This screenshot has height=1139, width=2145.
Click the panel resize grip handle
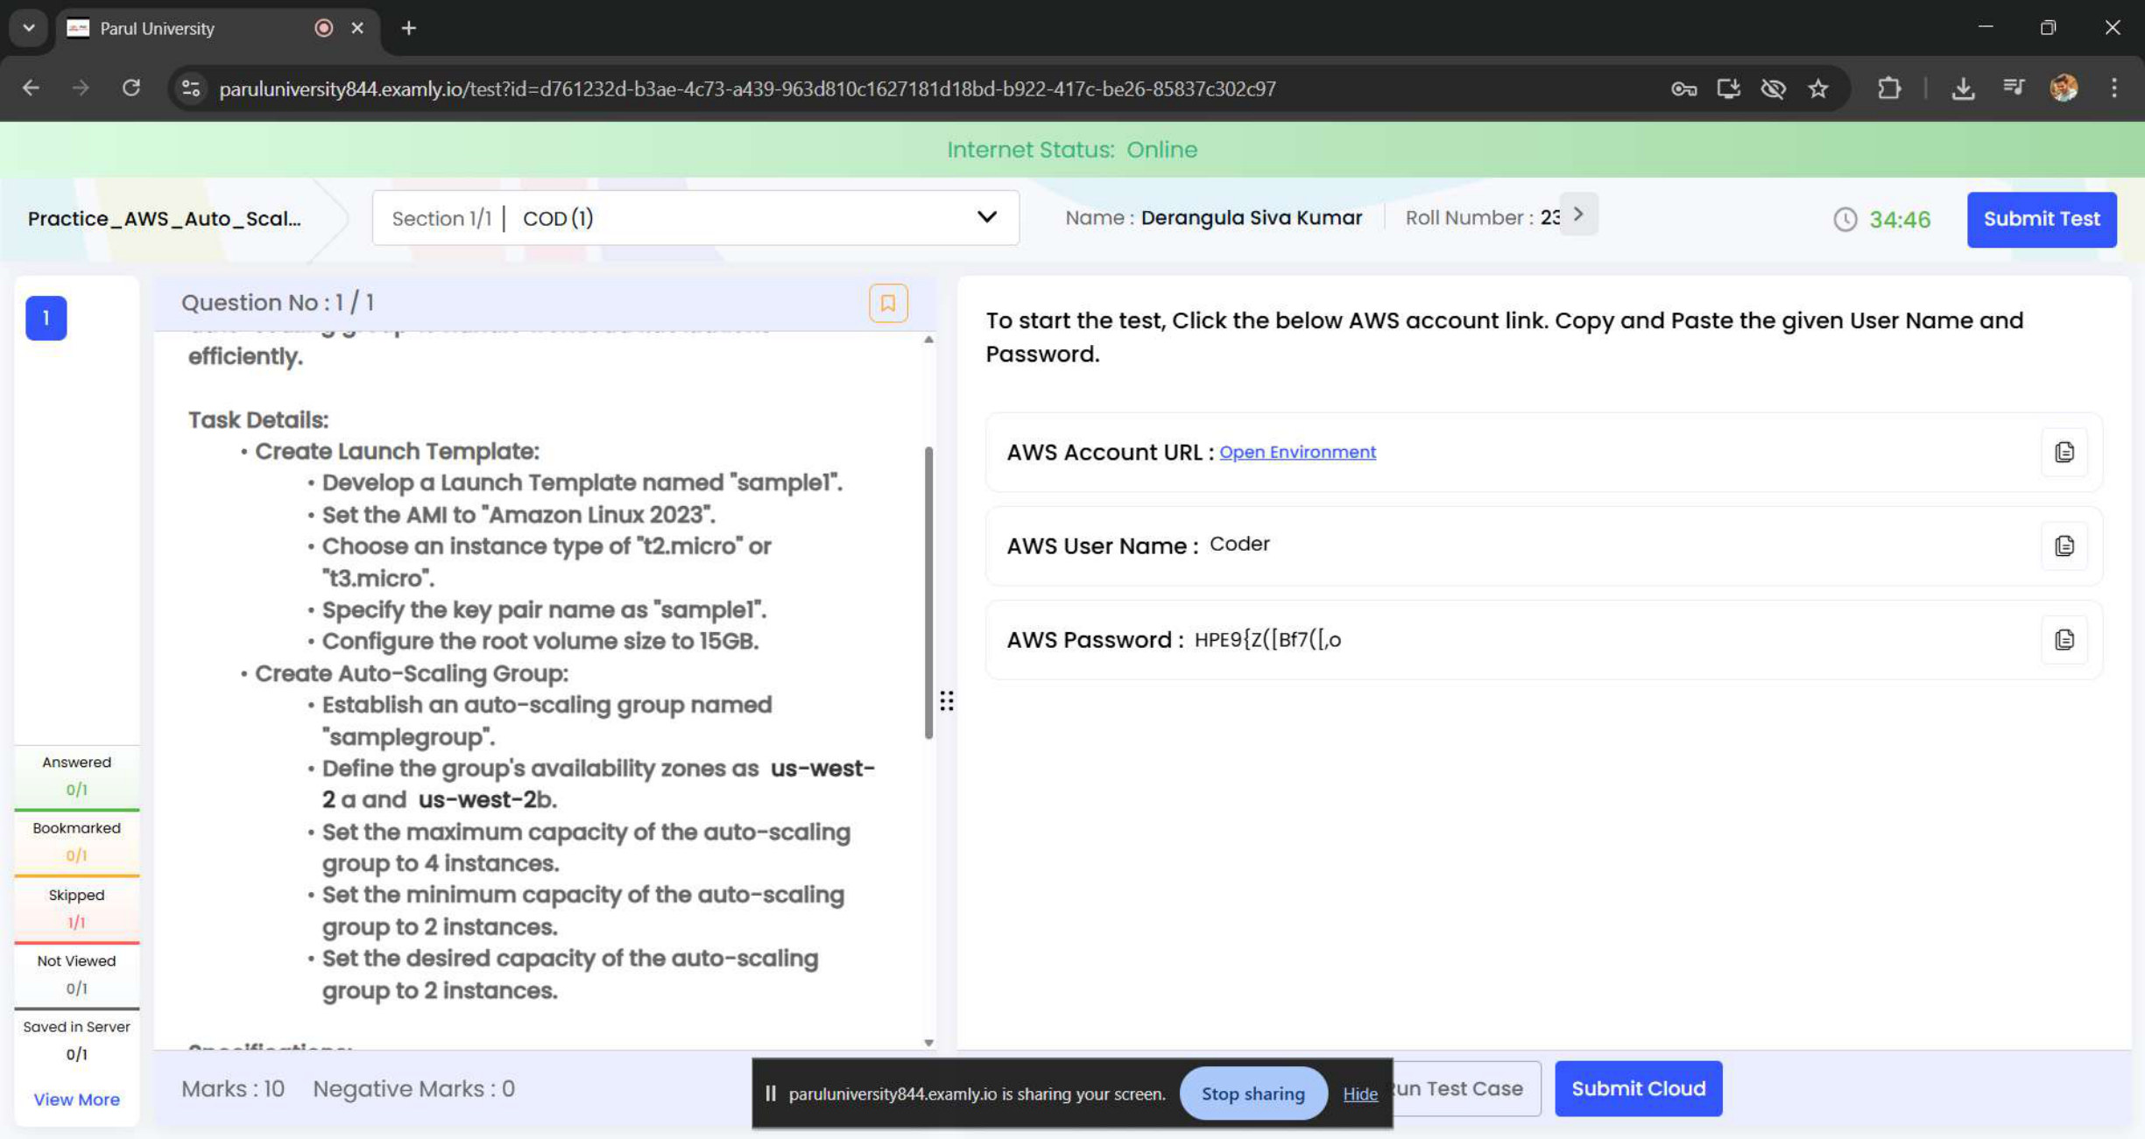click(x=946, y=700)
